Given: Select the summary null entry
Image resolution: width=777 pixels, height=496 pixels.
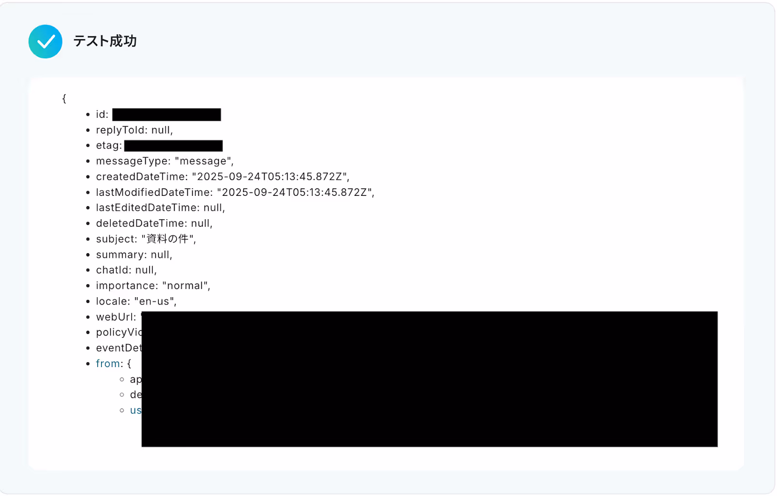Looking at the screenshot, I should 134,255.
